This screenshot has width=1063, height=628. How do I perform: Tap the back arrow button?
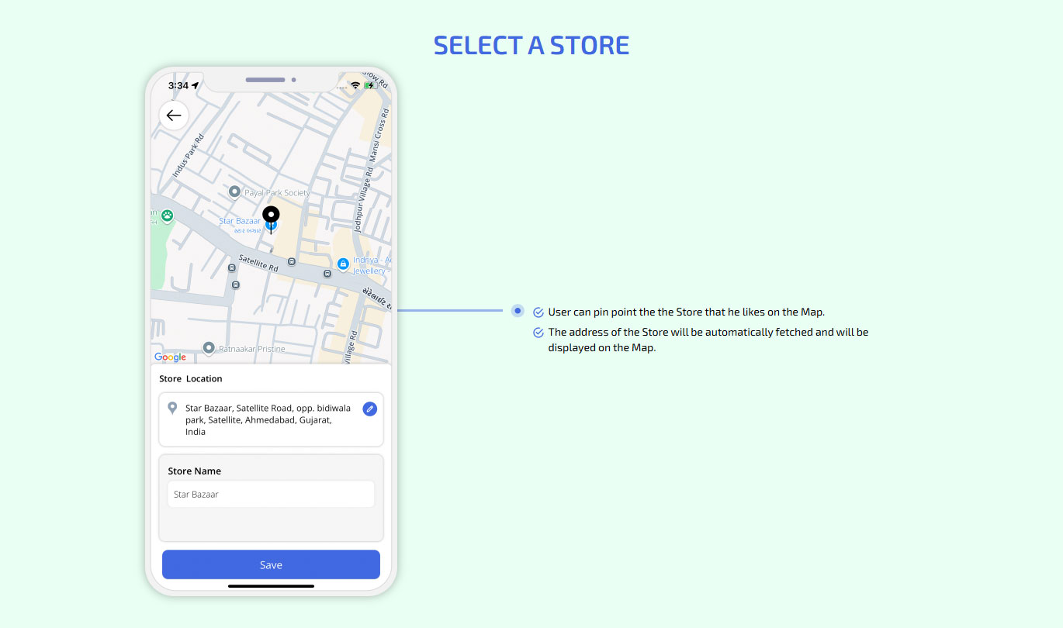174,116
